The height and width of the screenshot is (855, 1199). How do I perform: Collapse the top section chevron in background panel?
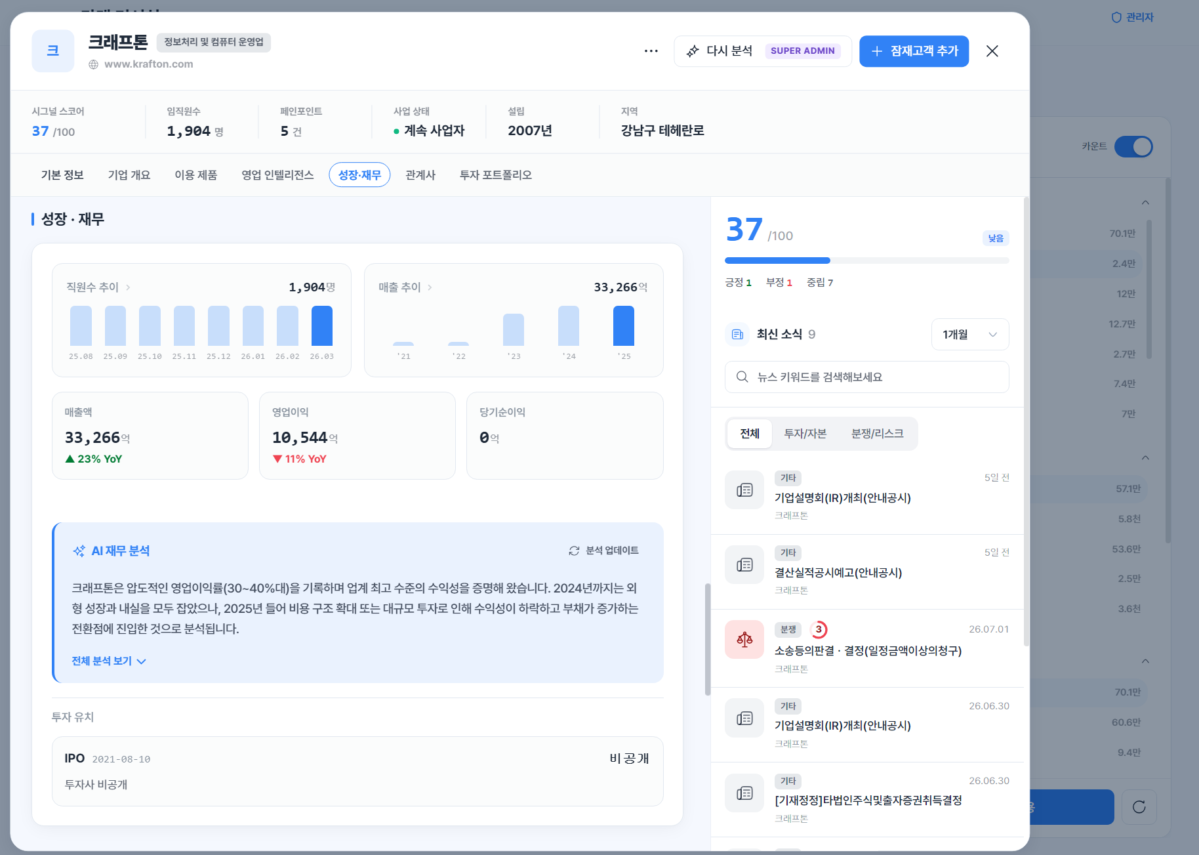1145,203
